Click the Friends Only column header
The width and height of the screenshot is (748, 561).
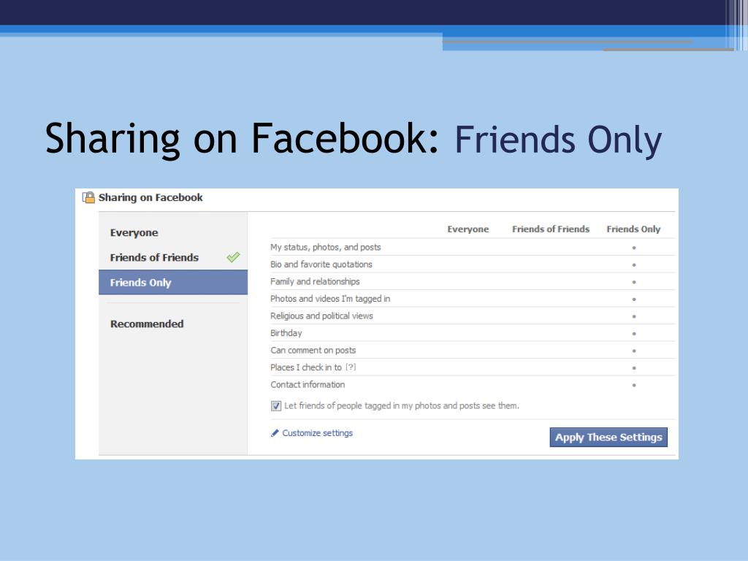click(x=633, y=229)
